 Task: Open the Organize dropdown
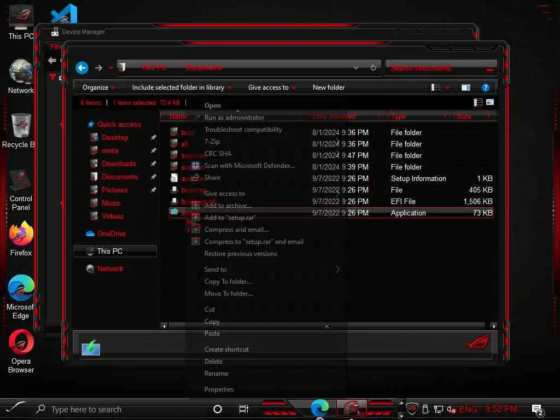click(x=99, y=87)
